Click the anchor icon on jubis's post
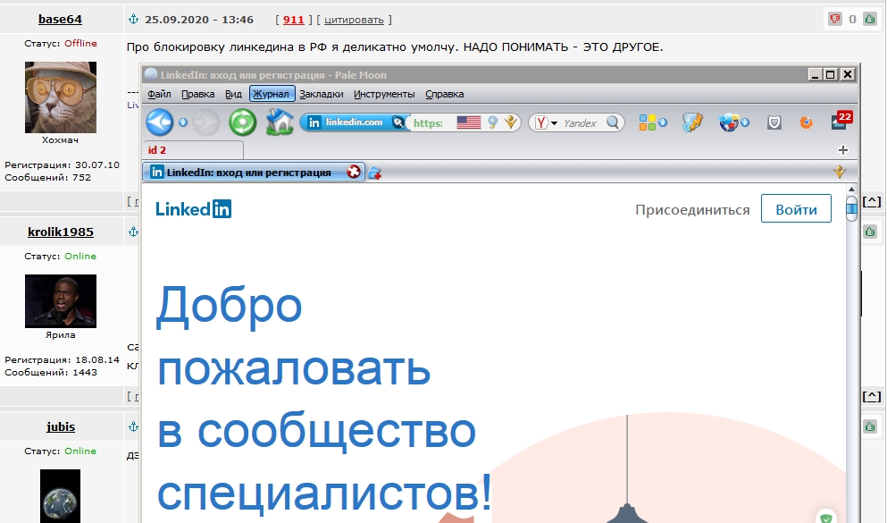The height and width of the screenshot is (523, 887). tap(133, 426)
